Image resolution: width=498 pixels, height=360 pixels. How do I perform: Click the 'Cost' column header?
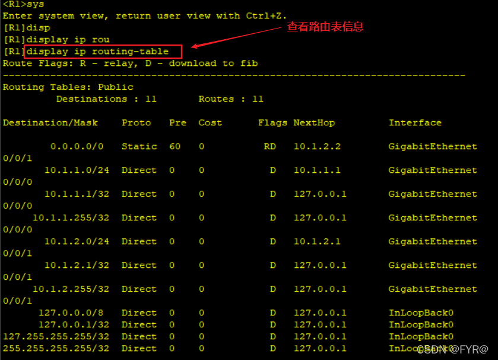point(210,123)
